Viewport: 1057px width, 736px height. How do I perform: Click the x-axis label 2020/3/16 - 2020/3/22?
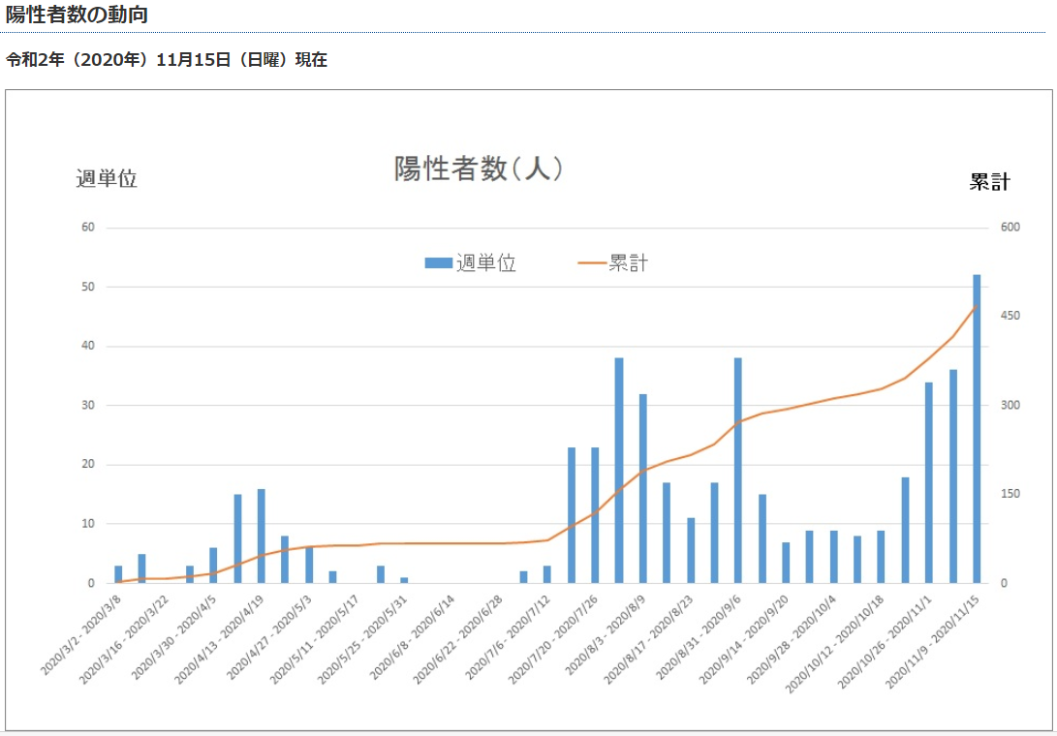coord(125,640)
